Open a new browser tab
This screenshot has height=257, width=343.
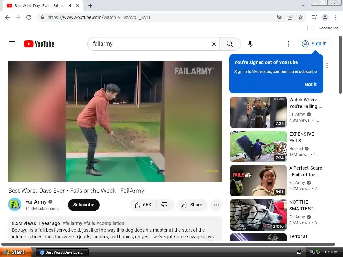90,6
